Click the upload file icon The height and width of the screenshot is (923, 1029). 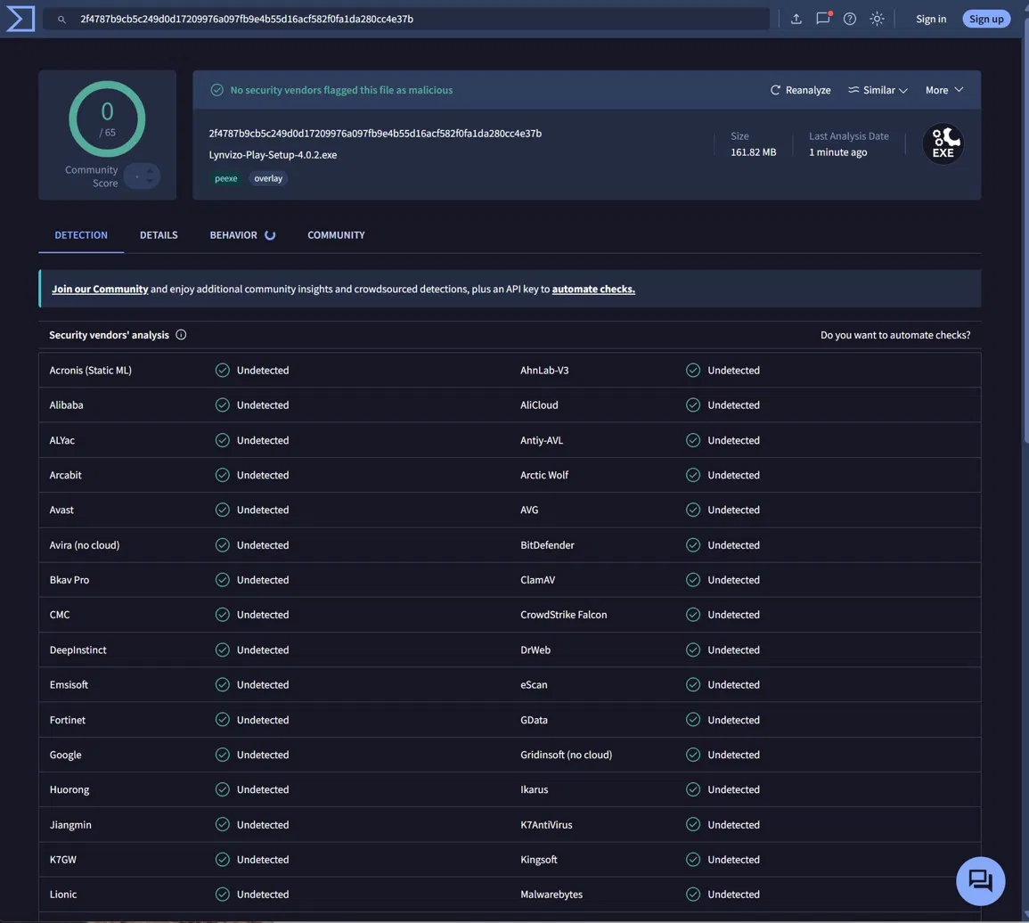[796, 19]
